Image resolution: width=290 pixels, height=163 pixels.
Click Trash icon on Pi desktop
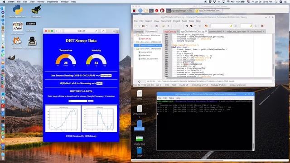(140, 152)
